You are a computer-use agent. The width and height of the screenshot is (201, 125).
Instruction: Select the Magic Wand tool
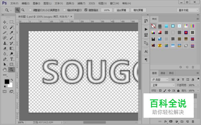point(11,27)
